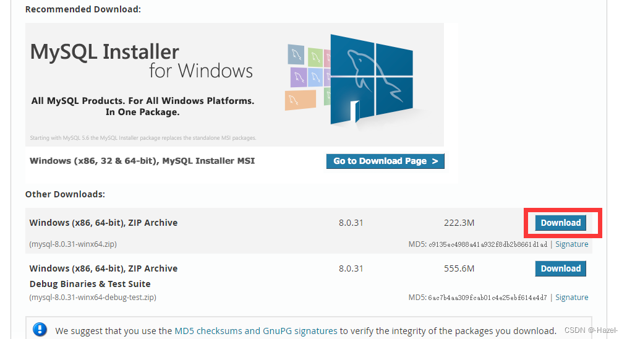This screenshot has width=627, height=339.
Task: Click the 555.6M file size value
Action: (459, 268)
